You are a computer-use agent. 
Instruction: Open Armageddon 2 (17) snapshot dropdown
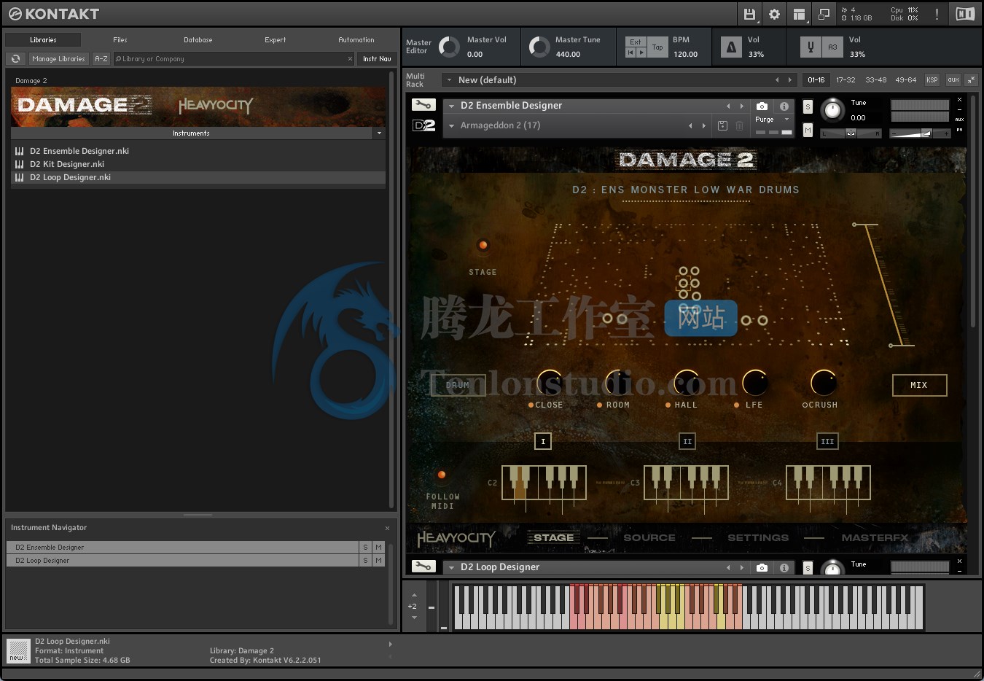[451, 125]
